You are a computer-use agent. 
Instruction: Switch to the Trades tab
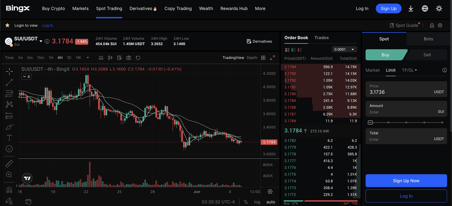coord(321,38)
